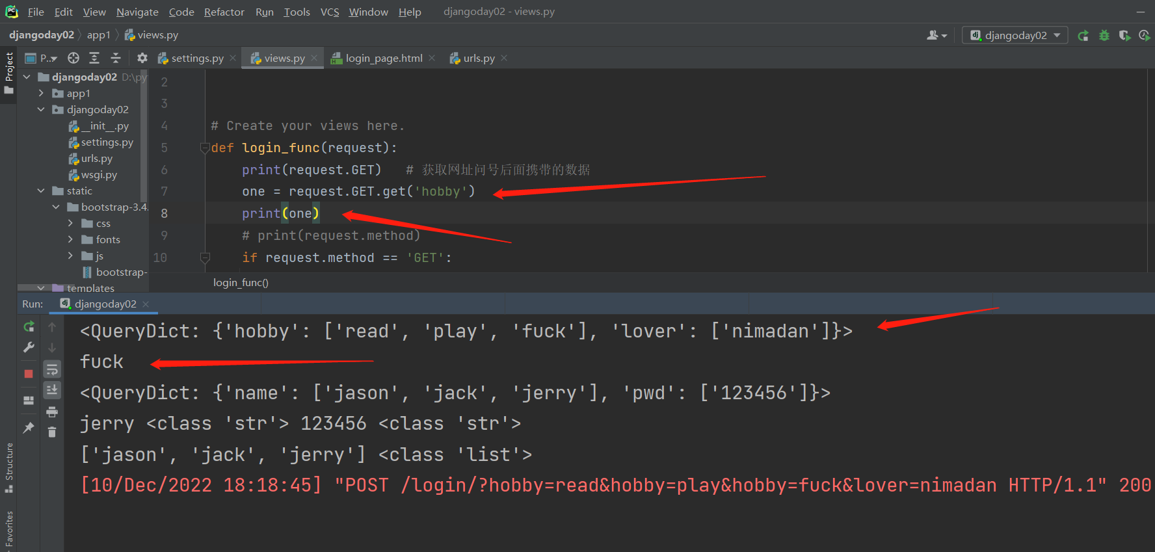Click the green Debug bug icon
Viewport: 1155px width, 552px height.
click(x=1104, y=36)
